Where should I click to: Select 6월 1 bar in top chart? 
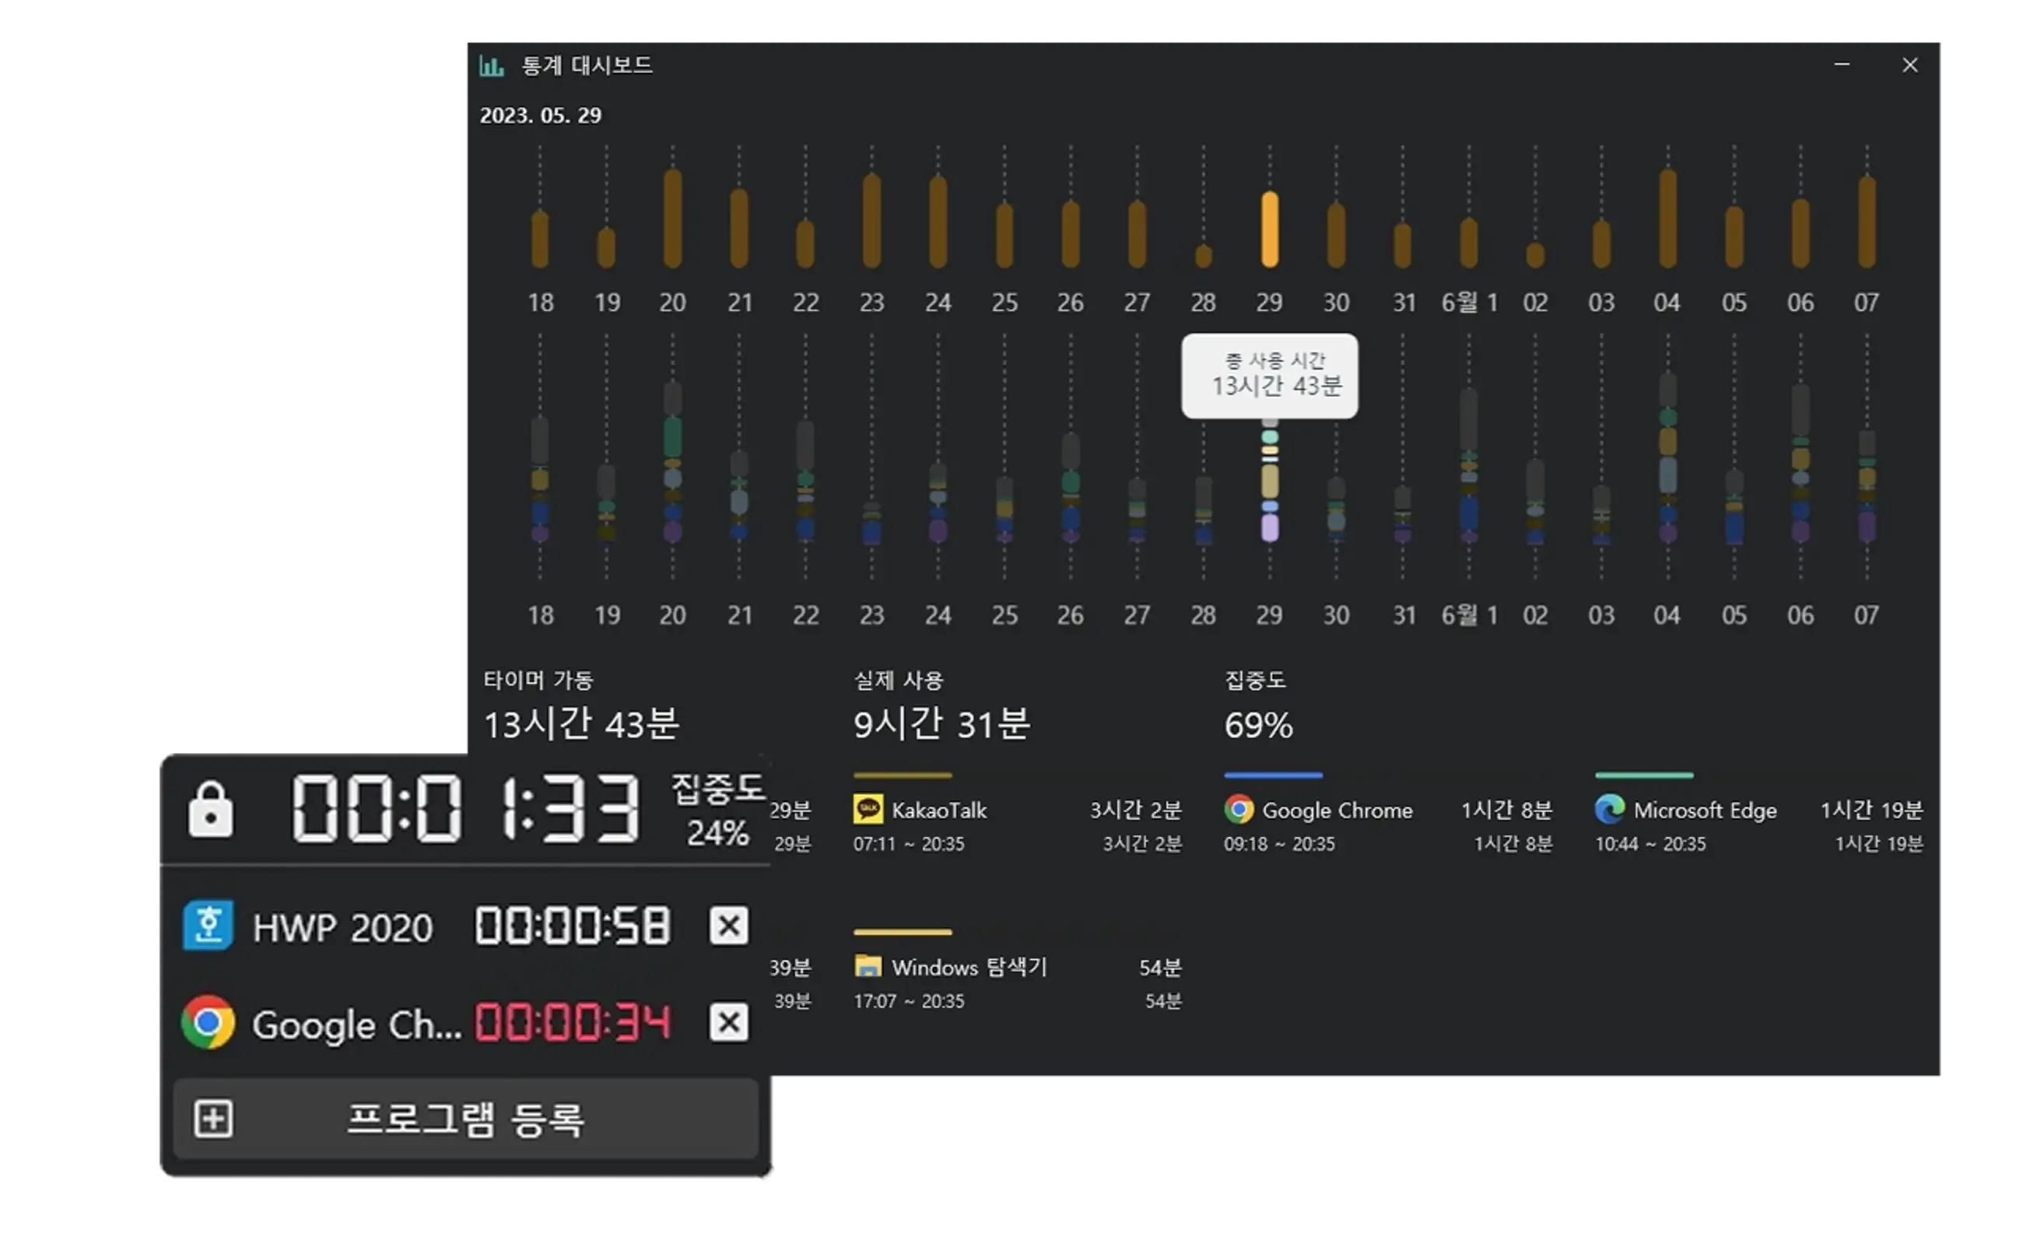[x=1470, y=243]
